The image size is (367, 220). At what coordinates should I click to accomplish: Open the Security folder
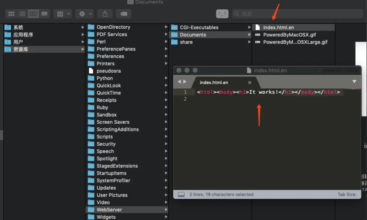(127, 145)
